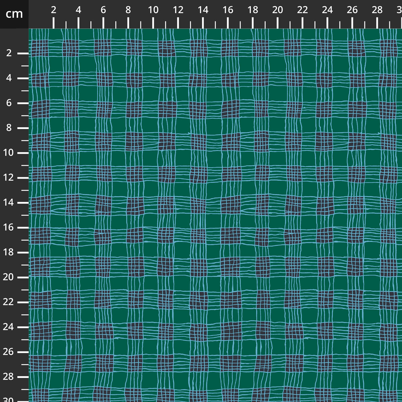Click the number 12 on the vertical ruler
Image resolution: width=402 pixels, height=402 pixels.
pyautogui.click(x=8, y=177)
